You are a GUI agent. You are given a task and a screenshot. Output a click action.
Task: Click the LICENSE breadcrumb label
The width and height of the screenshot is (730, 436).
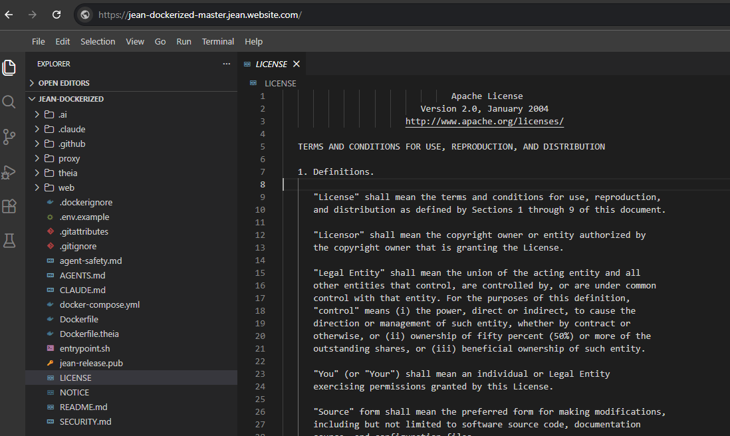[281, 83]
